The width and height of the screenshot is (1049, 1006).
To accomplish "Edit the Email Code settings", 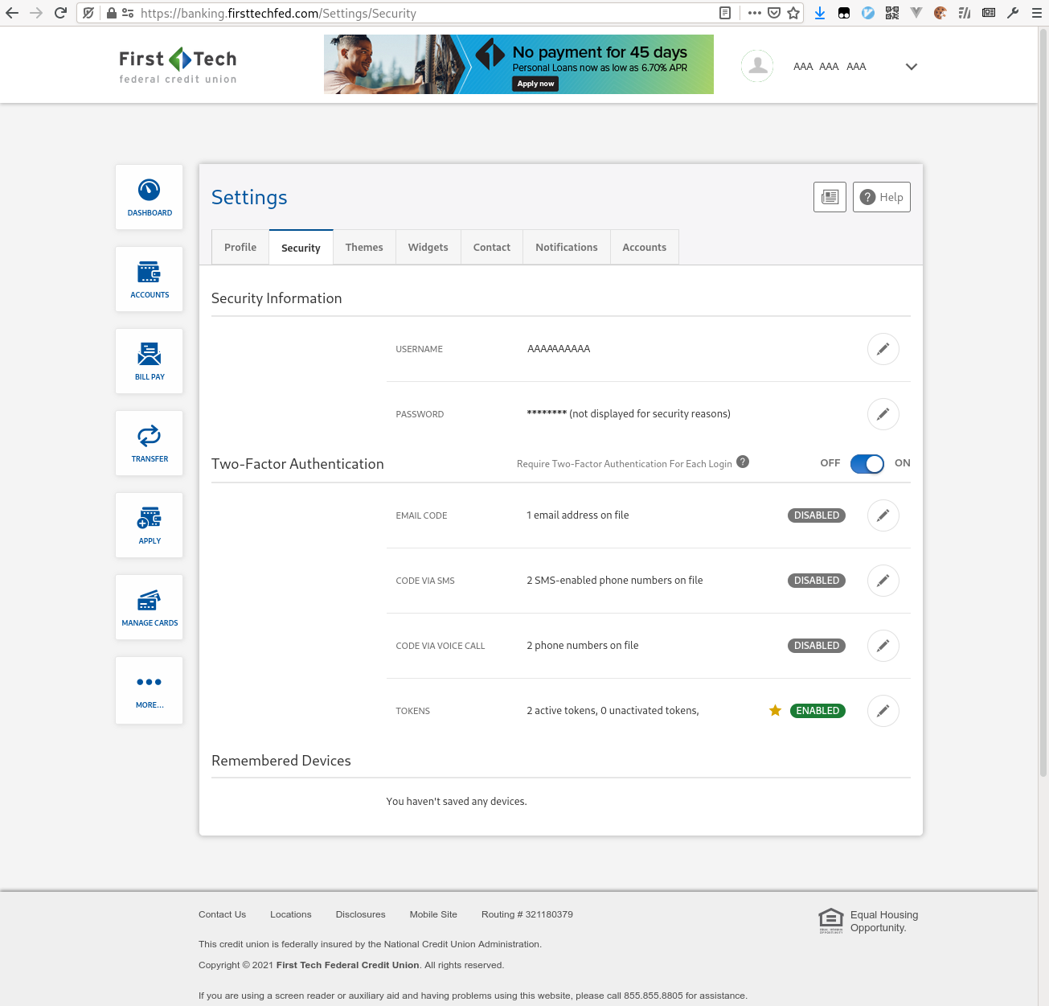I will [x=883, y=515].
